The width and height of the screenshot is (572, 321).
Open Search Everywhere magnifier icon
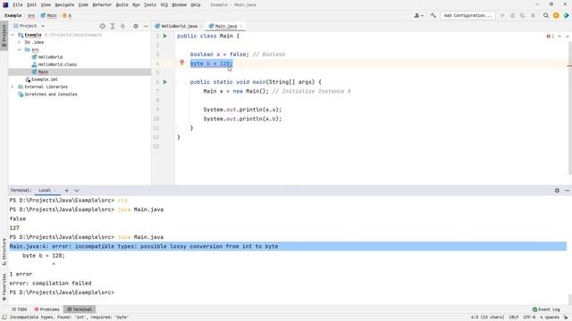click(546, 16)
